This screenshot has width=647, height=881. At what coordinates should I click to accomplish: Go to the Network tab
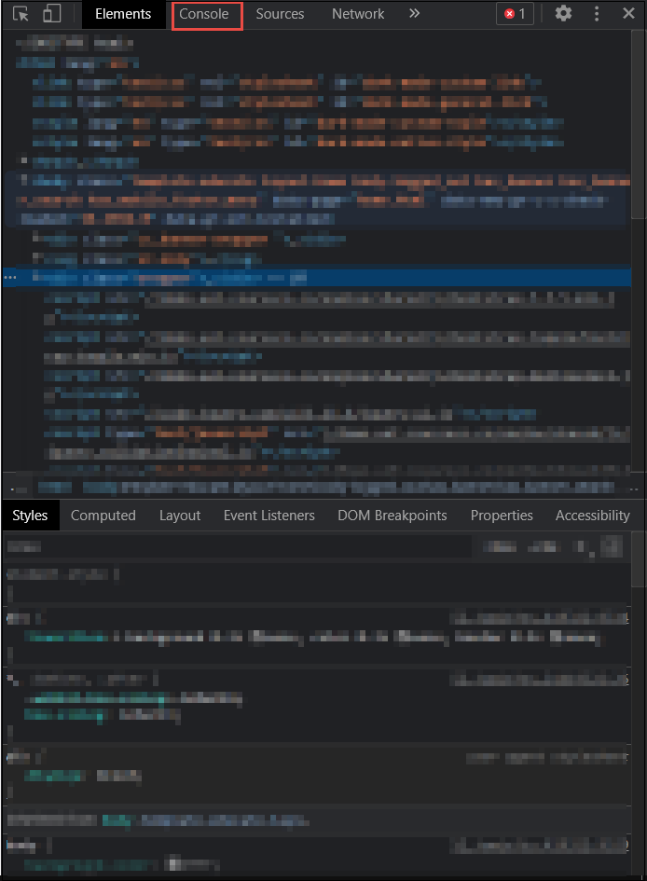pyautogui.click(x=358, y=14)
